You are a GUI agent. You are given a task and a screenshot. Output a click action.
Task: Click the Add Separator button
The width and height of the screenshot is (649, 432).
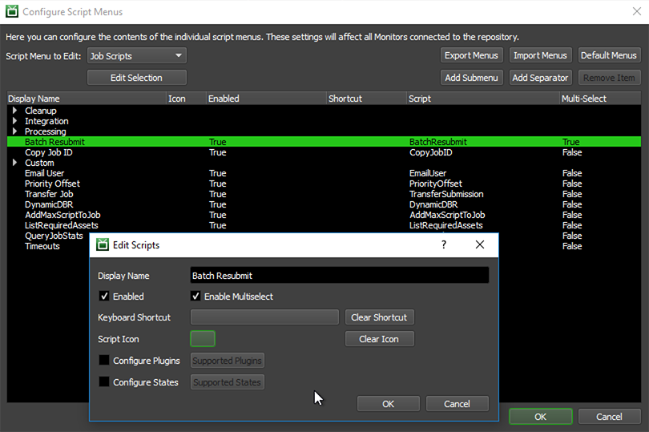coord(540,78)
